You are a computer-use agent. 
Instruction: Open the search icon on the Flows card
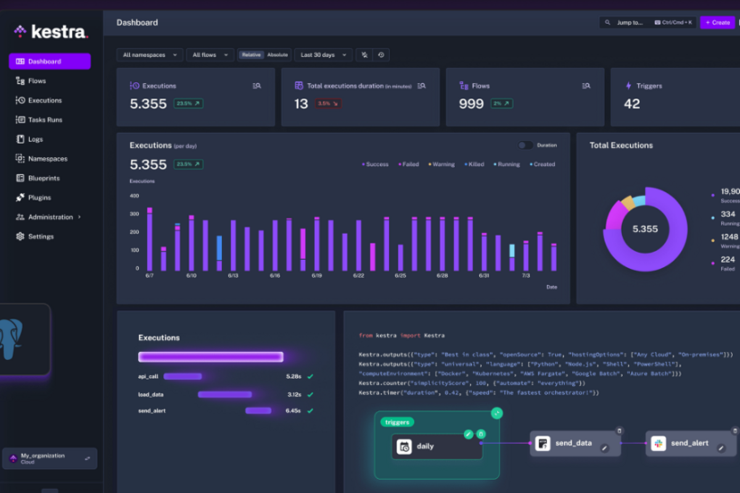586,86
